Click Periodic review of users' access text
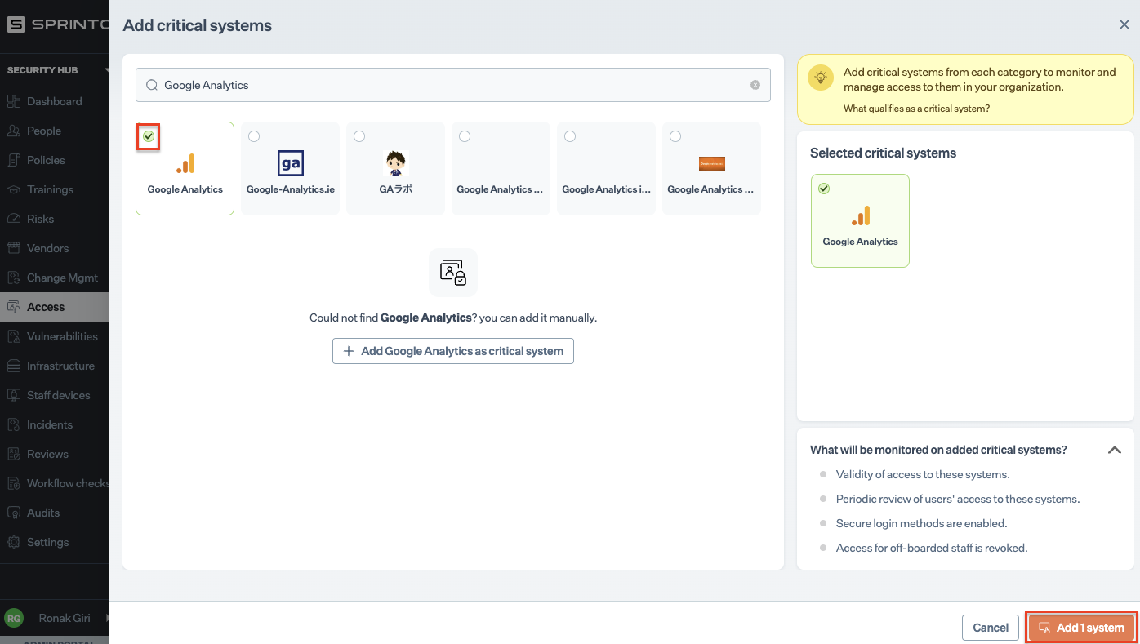Viewport: 1140px width, 644px height. tap(958, 499)
